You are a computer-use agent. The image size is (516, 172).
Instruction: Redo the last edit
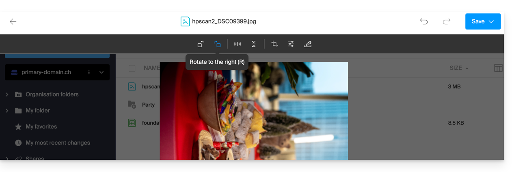pos(447,21)
